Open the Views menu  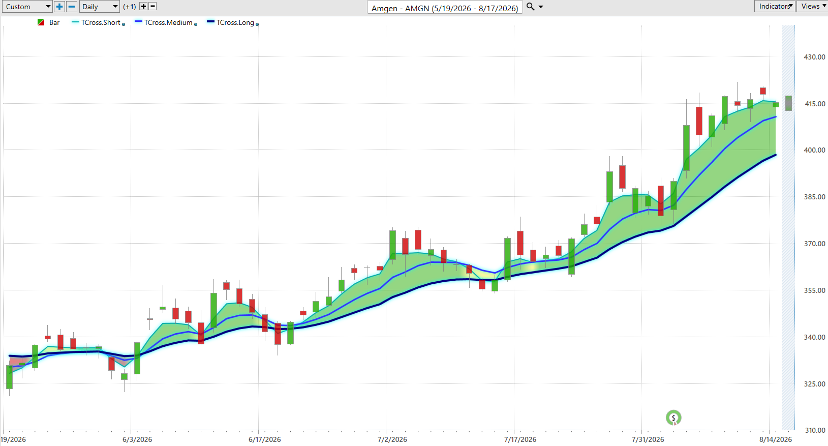tap(813, 6)
